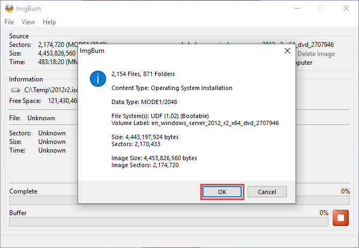Click 'Data Type: MODE1/2048' line
Viewport: 359px width, 248px height.
click(144, 102)
